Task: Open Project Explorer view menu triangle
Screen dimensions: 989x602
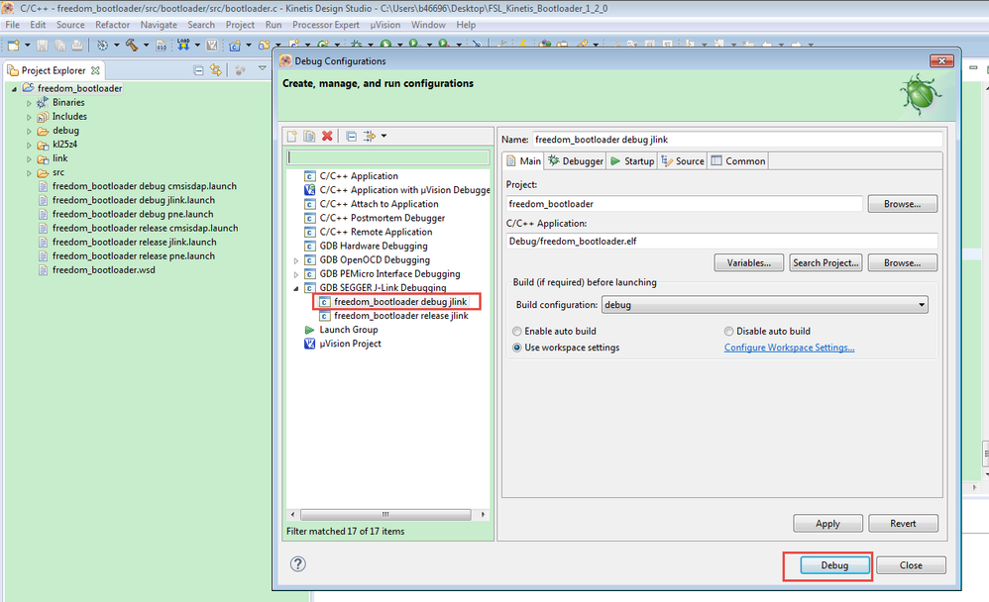Action: click(x=262, y=68)
